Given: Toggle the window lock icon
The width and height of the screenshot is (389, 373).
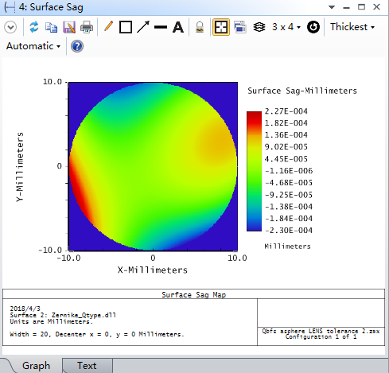Looking at the screenshot, I should click(x=200, y=27).
